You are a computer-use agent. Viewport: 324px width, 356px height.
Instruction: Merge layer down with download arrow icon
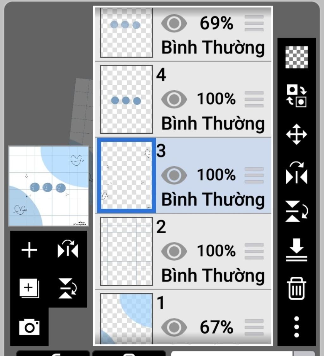pyautogui.click(x=296, y=250)
